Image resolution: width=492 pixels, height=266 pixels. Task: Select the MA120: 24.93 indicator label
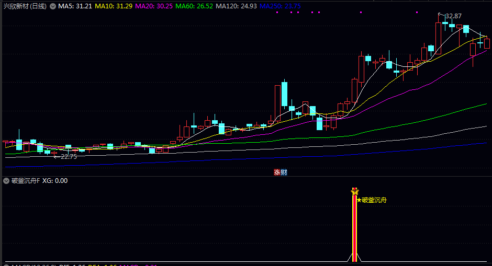[236, 6]
